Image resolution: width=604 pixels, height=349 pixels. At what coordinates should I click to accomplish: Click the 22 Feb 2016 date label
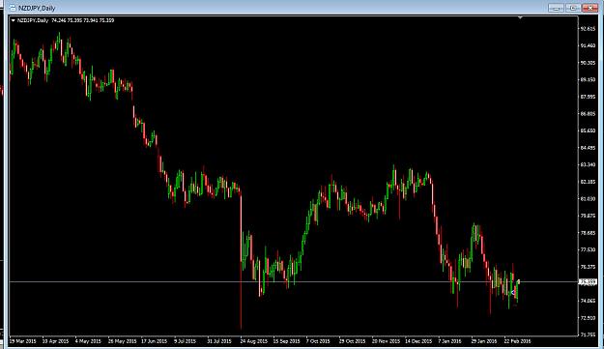pyautogui.click(x=517, y=341)
